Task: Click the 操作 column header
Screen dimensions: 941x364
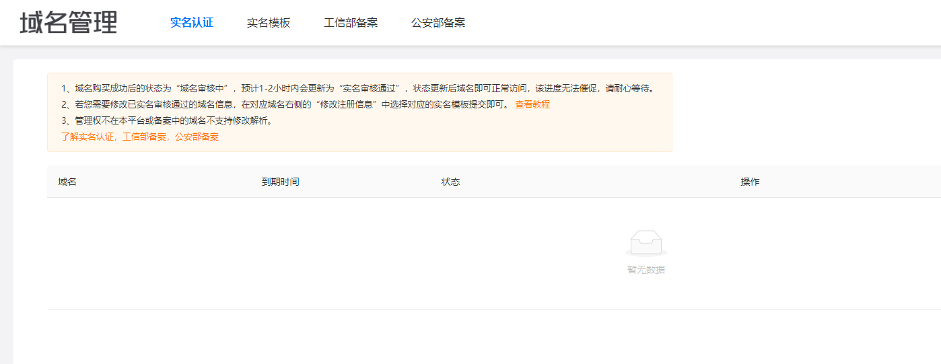Action: 750,182
